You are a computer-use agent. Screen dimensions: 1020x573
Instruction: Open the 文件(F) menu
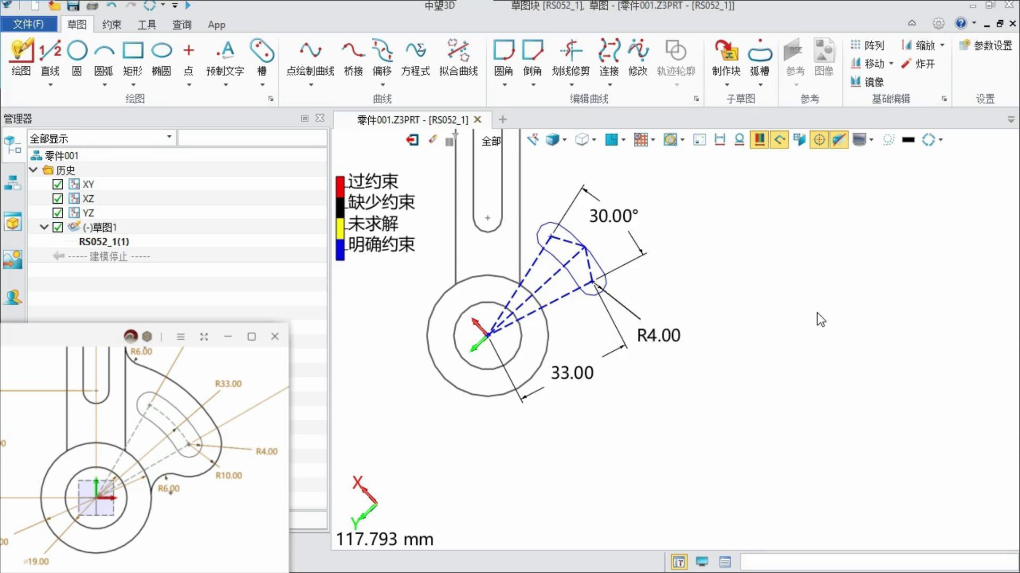tap(29, 24)
